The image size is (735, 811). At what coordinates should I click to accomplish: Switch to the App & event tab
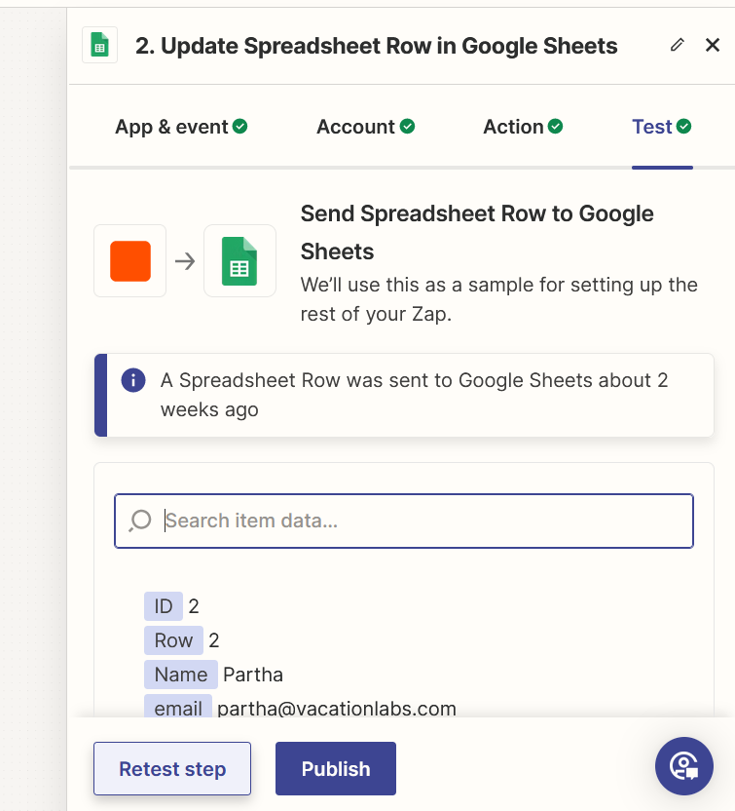click(x=171, y=127)
